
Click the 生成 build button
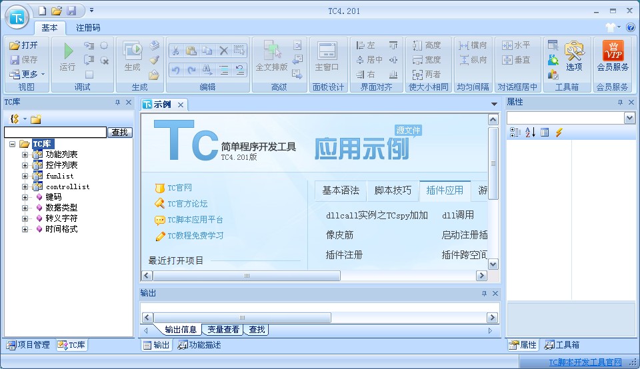click(132, 56)
